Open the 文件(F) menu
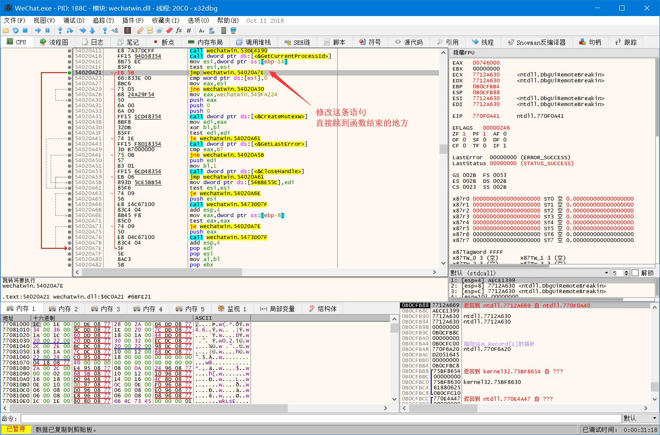The image size is (660, 435). point(14,20)
